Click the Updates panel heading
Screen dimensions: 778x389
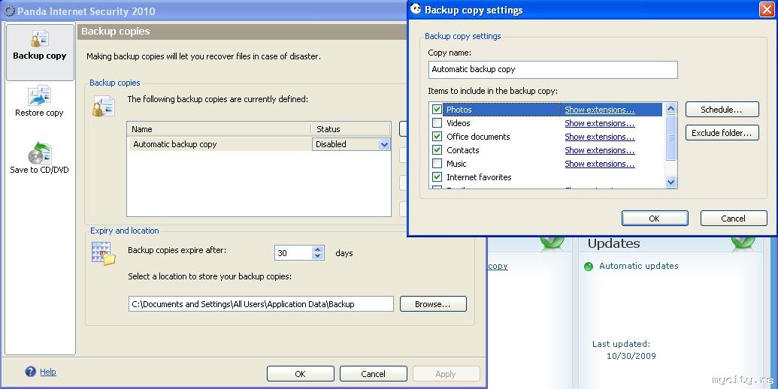click(613, 243)
